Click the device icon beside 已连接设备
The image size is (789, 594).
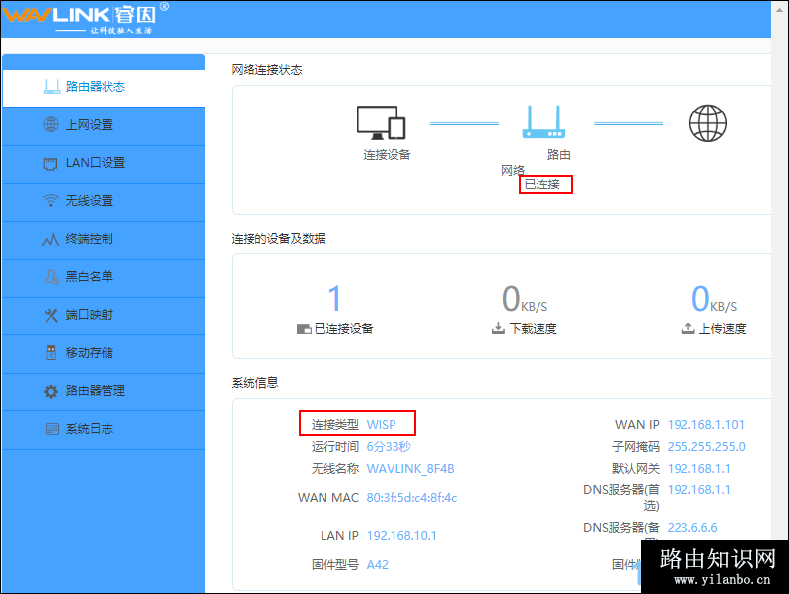pos(304,329)
